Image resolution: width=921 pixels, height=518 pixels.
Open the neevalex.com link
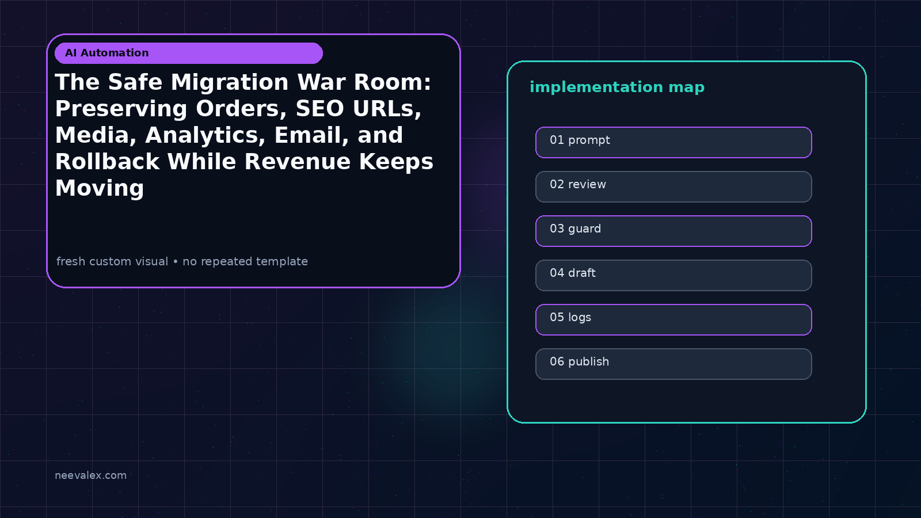point(90,475)
